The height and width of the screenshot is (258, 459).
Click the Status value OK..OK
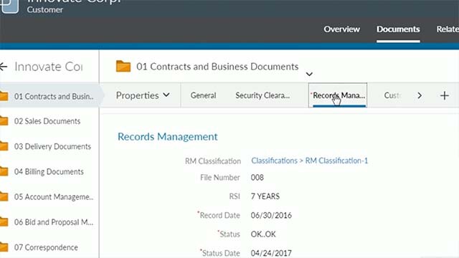pos(263,234)
